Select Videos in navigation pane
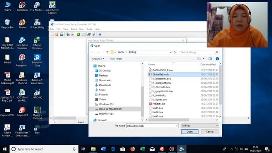272x153 pixels. tap(102, 99)
